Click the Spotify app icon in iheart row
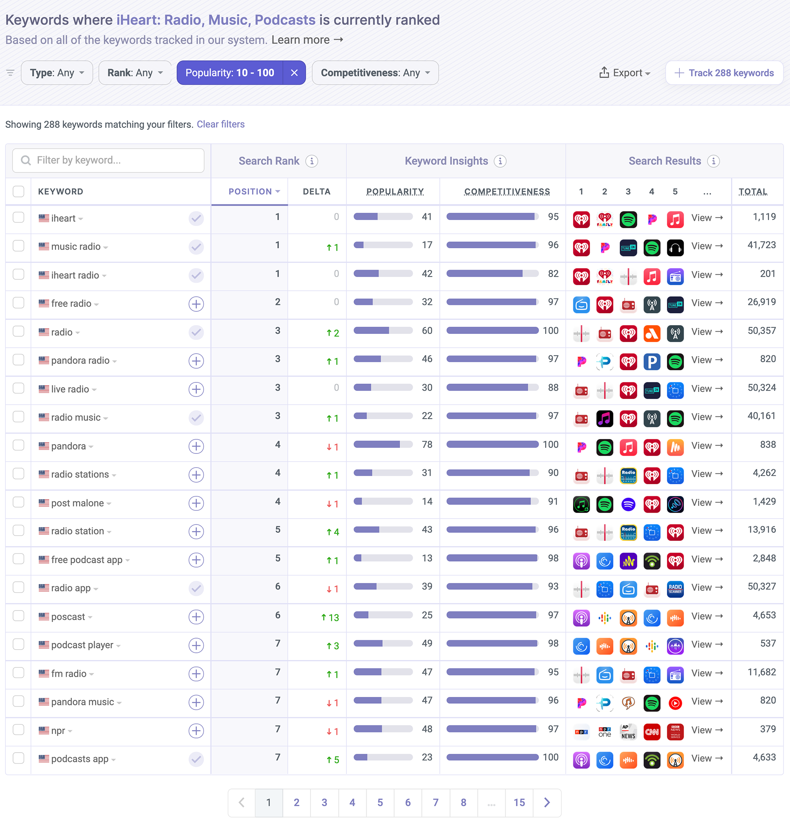Screen dimensions: 790x828 [x=628, y=219]
